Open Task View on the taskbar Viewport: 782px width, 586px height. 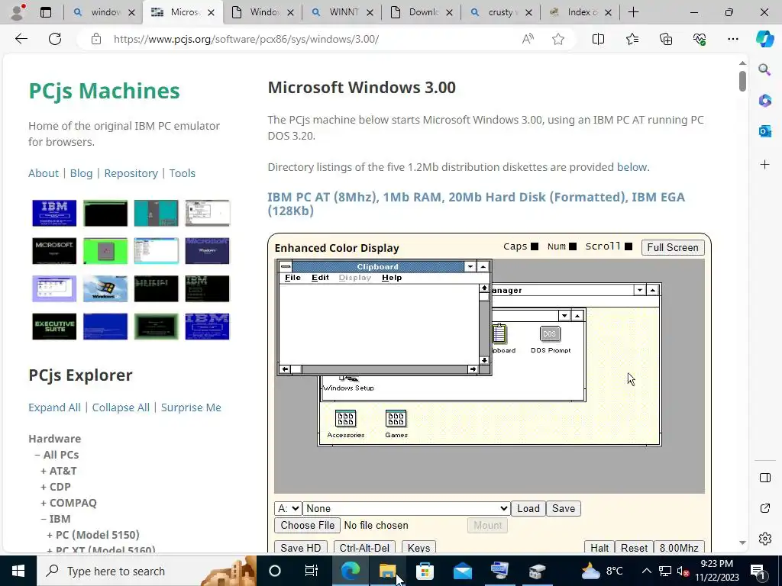tap(312, 571)
